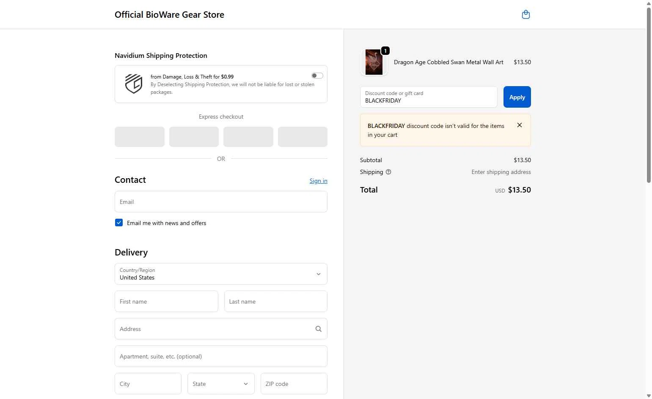Click the USD $13.50 total amount
The width and height of the screenshot is (652, 399).
pos(513,190)
